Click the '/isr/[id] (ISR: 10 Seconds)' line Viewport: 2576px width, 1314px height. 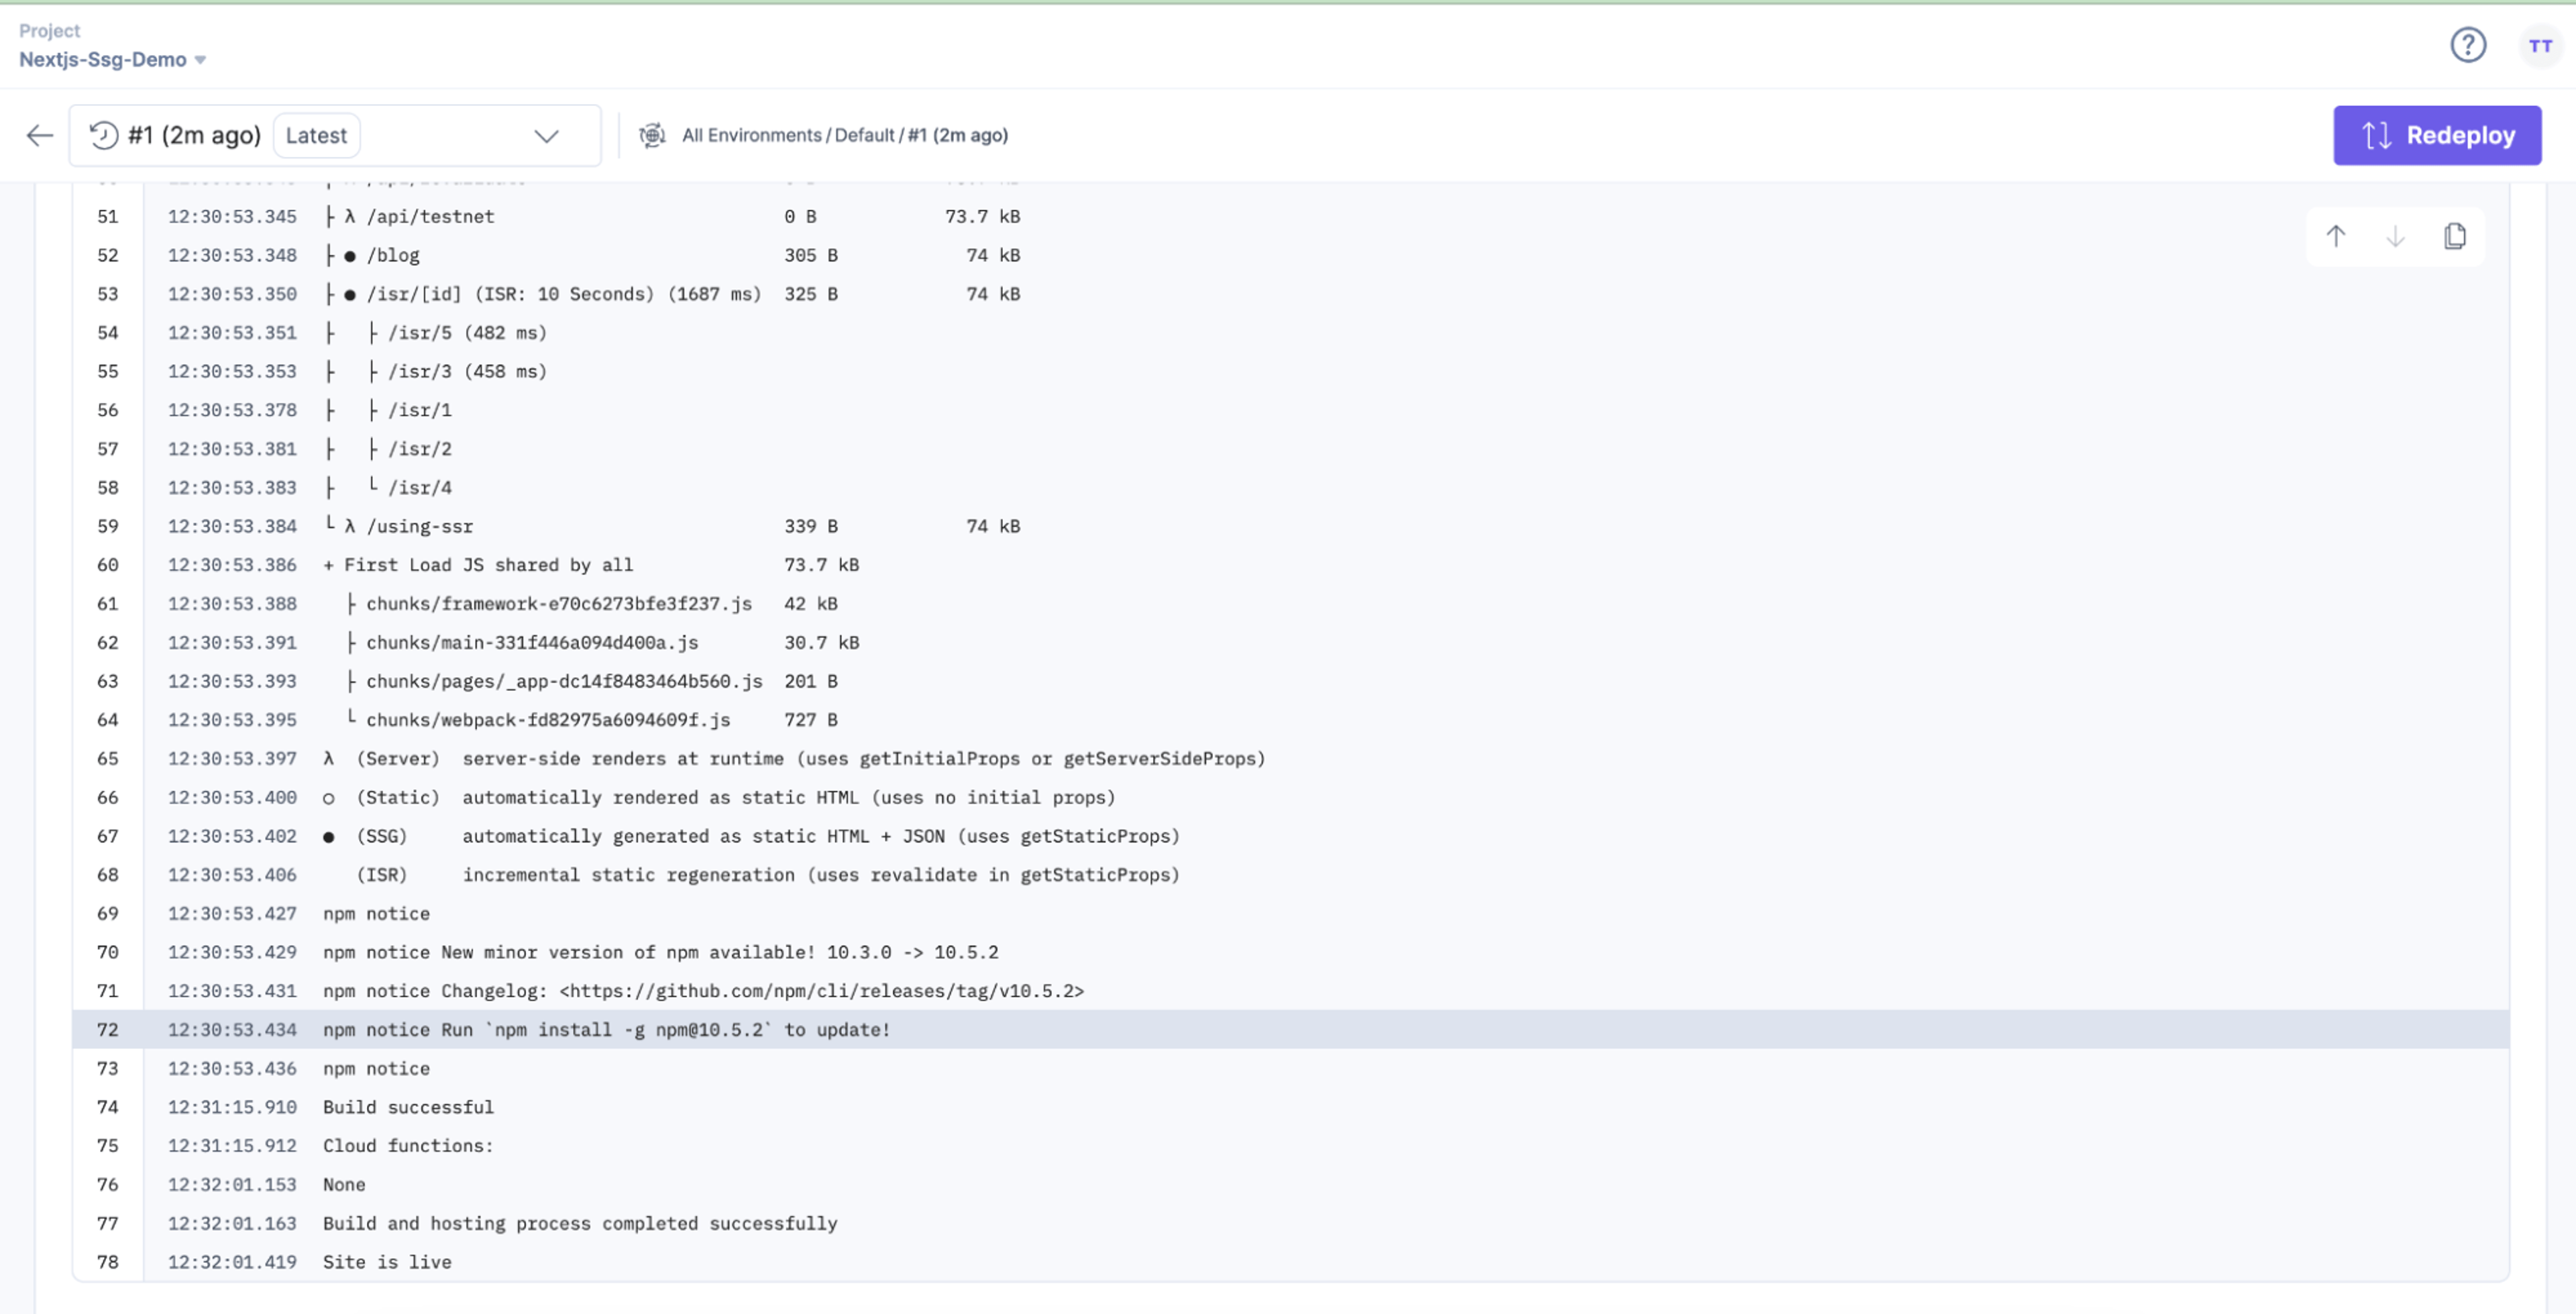click(1290, 294)
